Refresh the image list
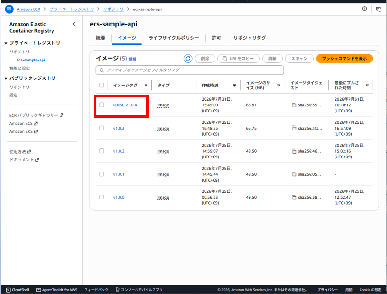The width and height of the screenshot is (387, 294). coord(188,59)
